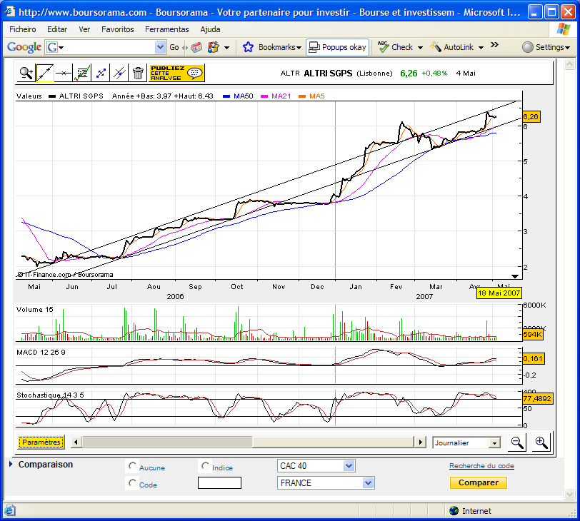The width and height of the screenshot is (580, 521).
Task: Click the chart scrollbar right arrow
Action: click(420, 442)
